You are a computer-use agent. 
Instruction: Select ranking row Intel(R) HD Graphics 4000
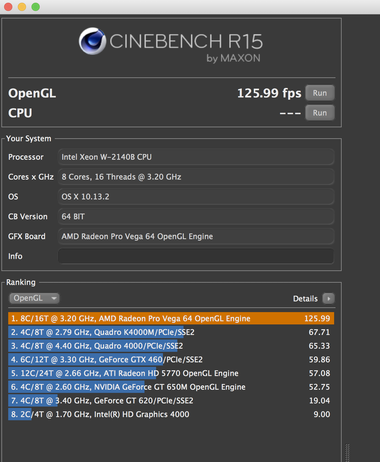[171, 414]
